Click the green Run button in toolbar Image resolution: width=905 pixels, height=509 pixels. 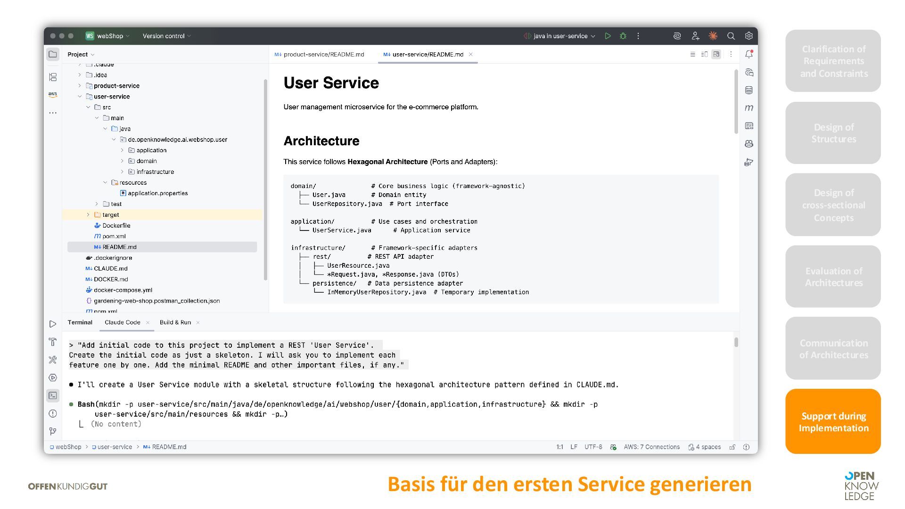click(x=608, y=36)
